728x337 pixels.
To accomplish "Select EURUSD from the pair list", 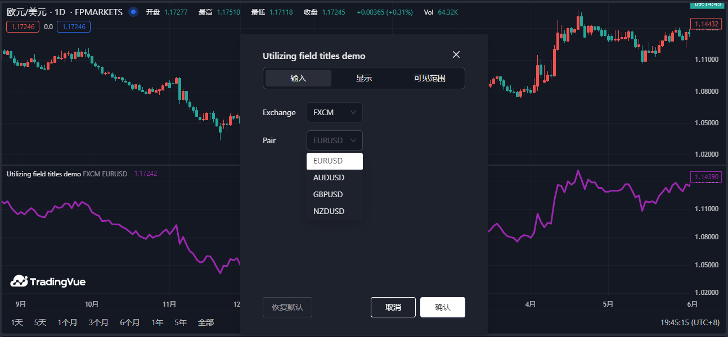I will [334, 161].
